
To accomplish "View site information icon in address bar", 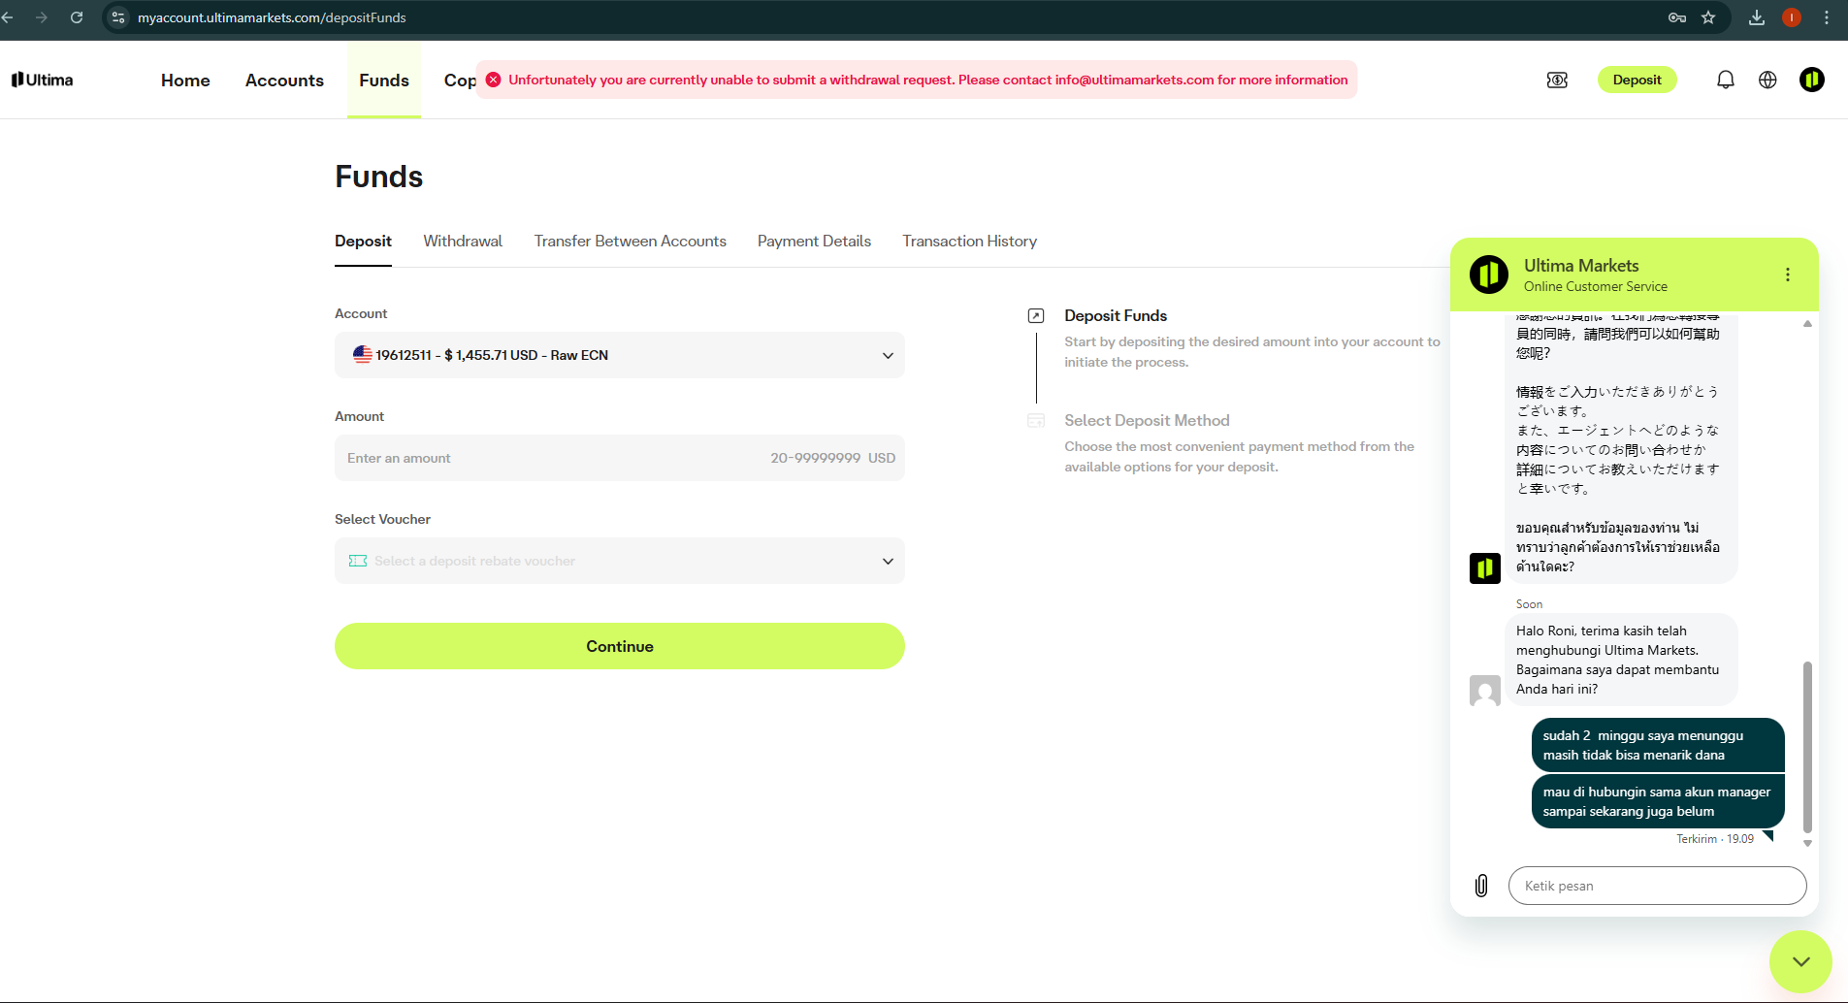I will pyautogui.click(x=118, y=17).
